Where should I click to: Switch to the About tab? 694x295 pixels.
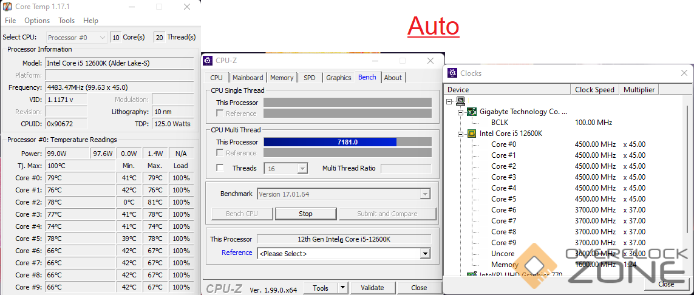pyautogui.click(x=393, y=78)
